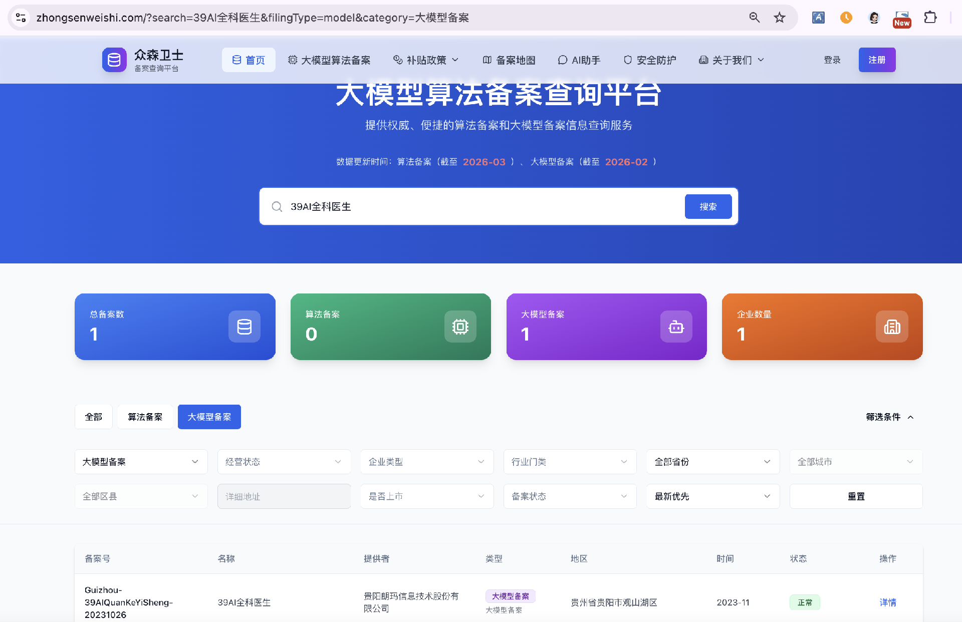Click the name cell 39AI全科医生

point(244,602)
